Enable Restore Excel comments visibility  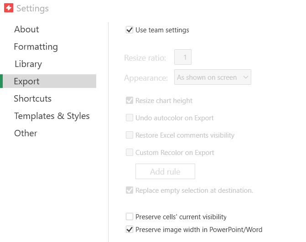coord(130,135)
